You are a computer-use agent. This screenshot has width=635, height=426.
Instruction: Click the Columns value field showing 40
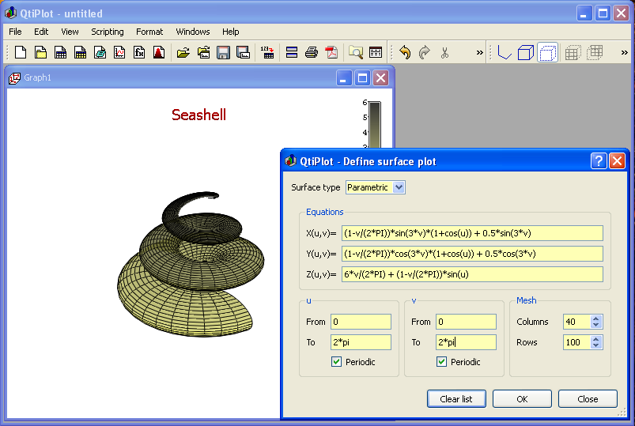577,322
